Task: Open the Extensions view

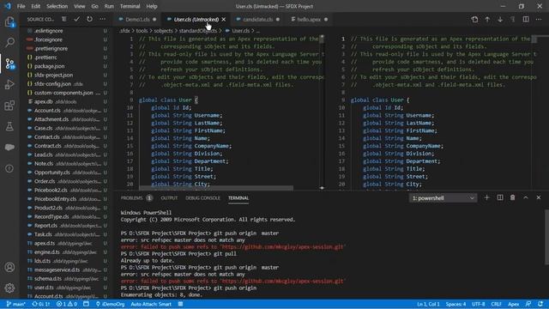Action: (9, 106)
